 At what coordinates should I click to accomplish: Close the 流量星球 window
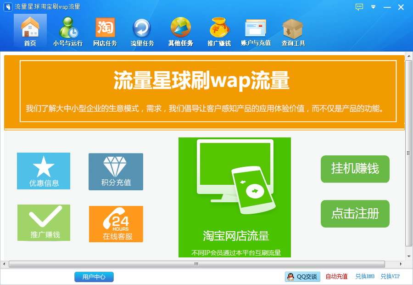401,7
